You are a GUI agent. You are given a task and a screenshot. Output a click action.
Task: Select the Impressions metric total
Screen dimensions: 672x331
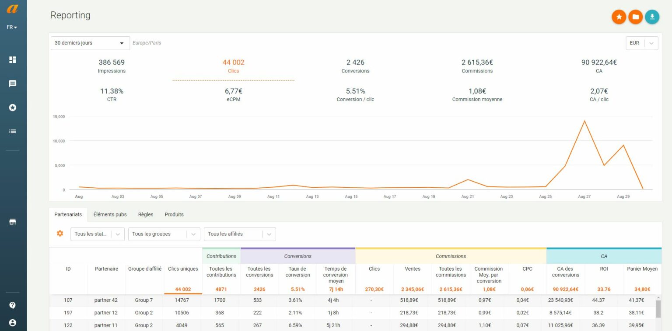(112, 66)
